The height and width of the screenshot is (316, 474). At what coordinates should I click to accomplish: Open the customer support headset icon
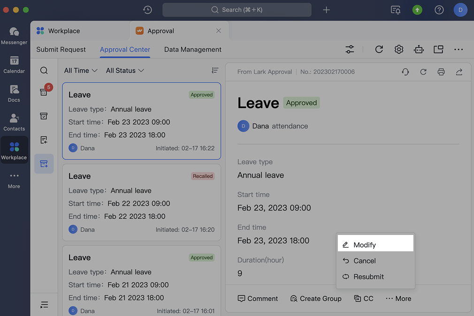(405, 72)
